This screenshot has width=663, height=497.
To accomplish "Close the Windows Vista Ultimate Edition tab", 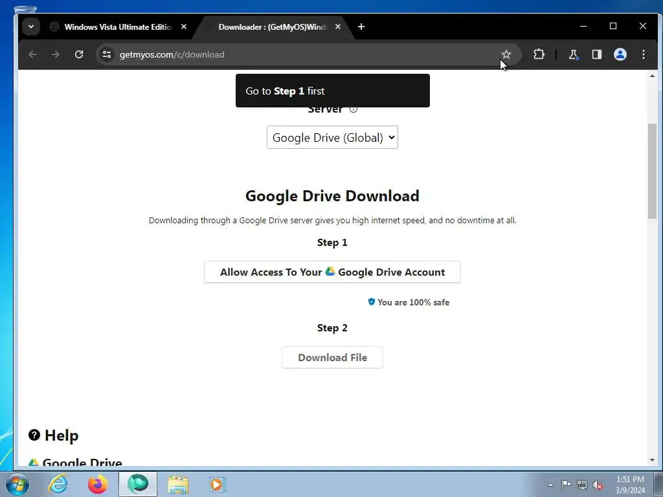I will click(x=183, y=27).
